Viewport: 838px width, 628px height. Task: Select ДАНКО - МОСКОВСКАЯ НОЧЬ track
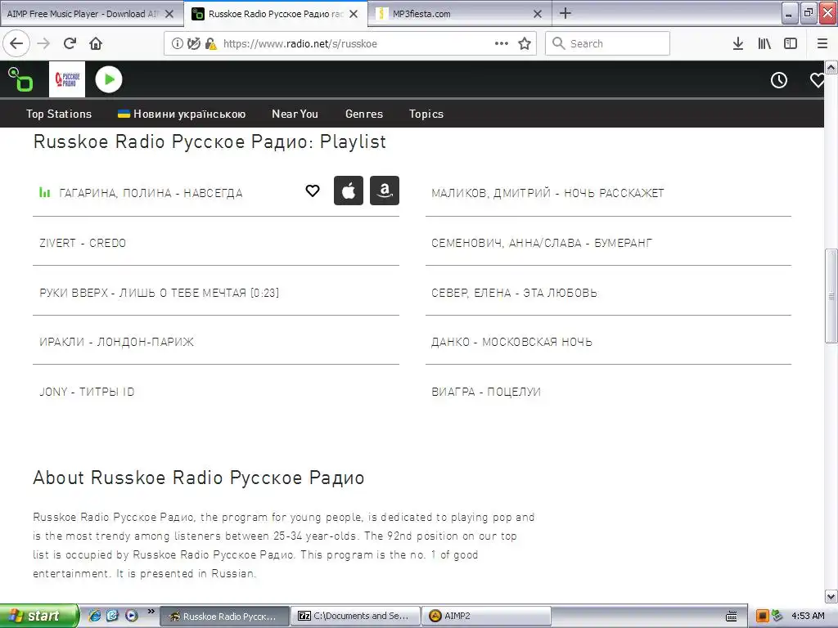point(512,342)
